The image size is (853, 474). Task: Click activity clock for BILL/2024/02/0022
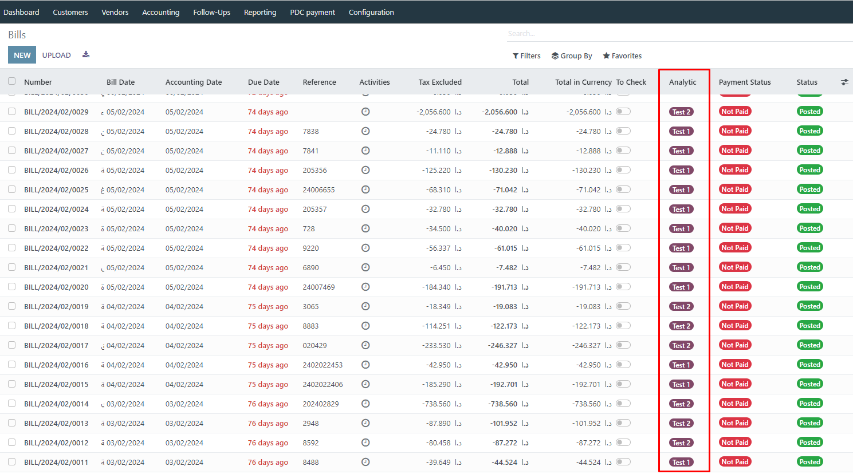tap(365, 248)
